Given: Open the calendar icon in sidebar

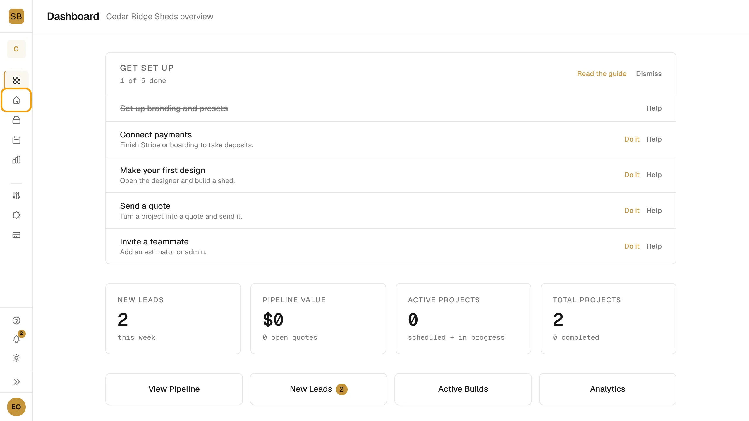Looking at the screenshot, I should pos(16,140).
